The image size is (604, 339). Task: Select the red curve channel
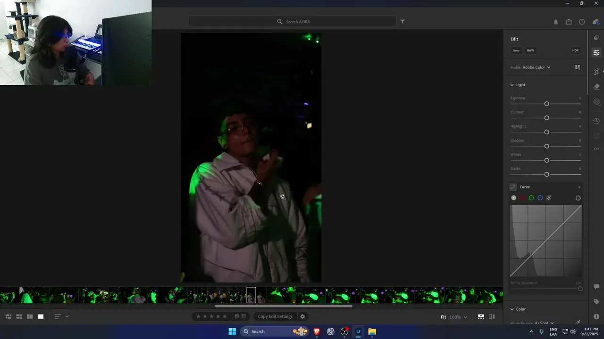click(522, 198)
